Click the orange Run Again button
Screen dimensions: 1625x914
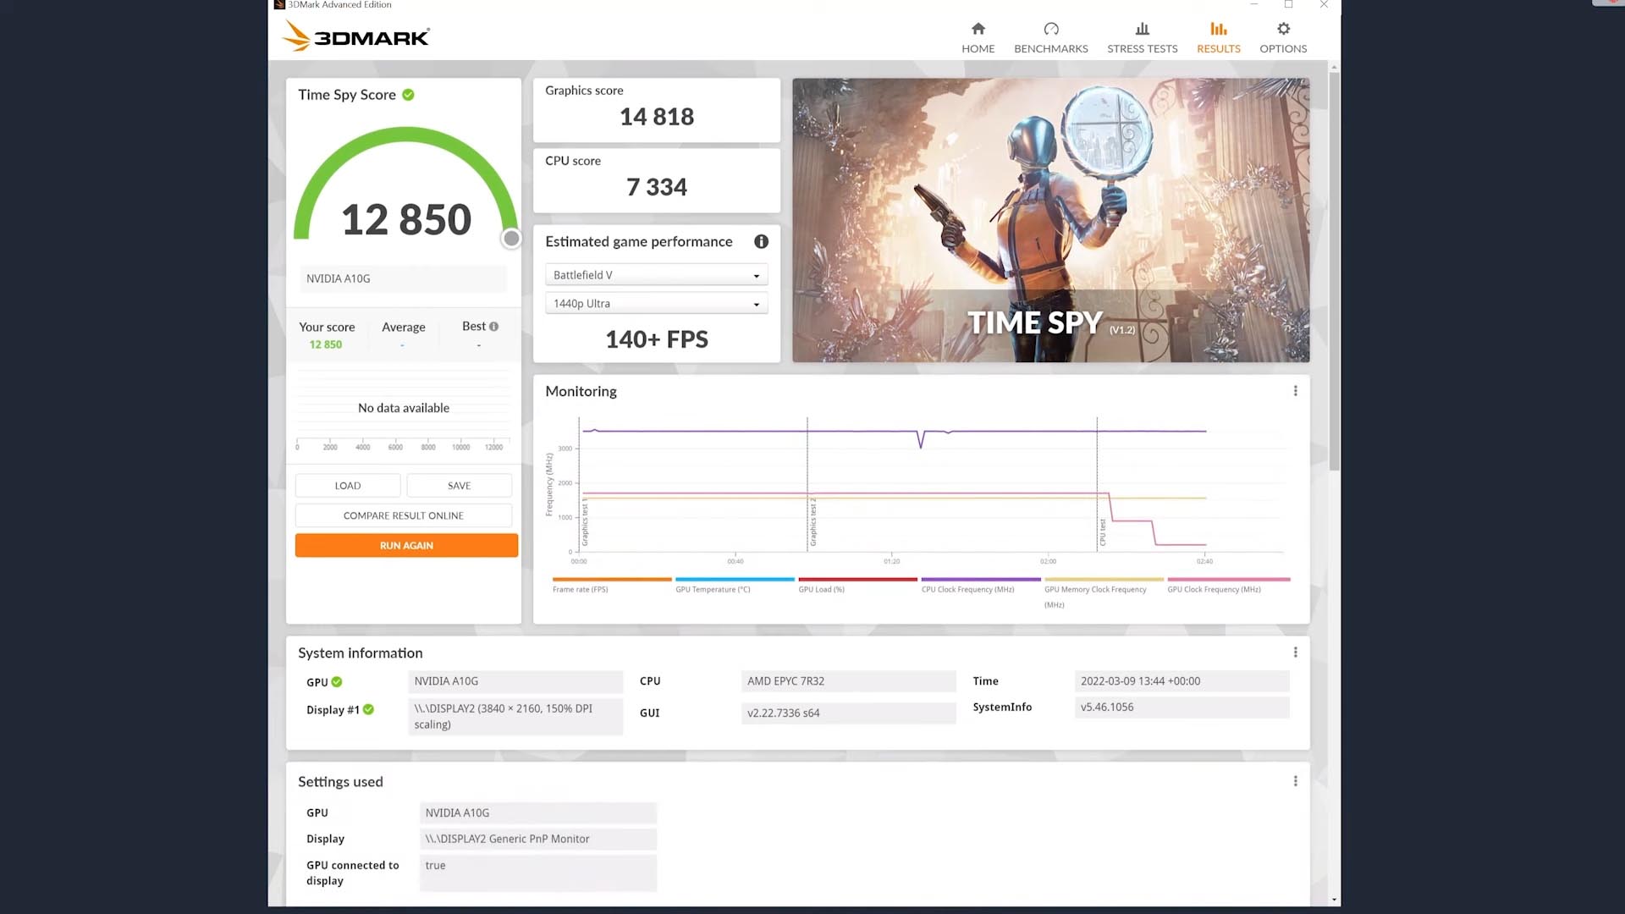click(x=406, y=546)
